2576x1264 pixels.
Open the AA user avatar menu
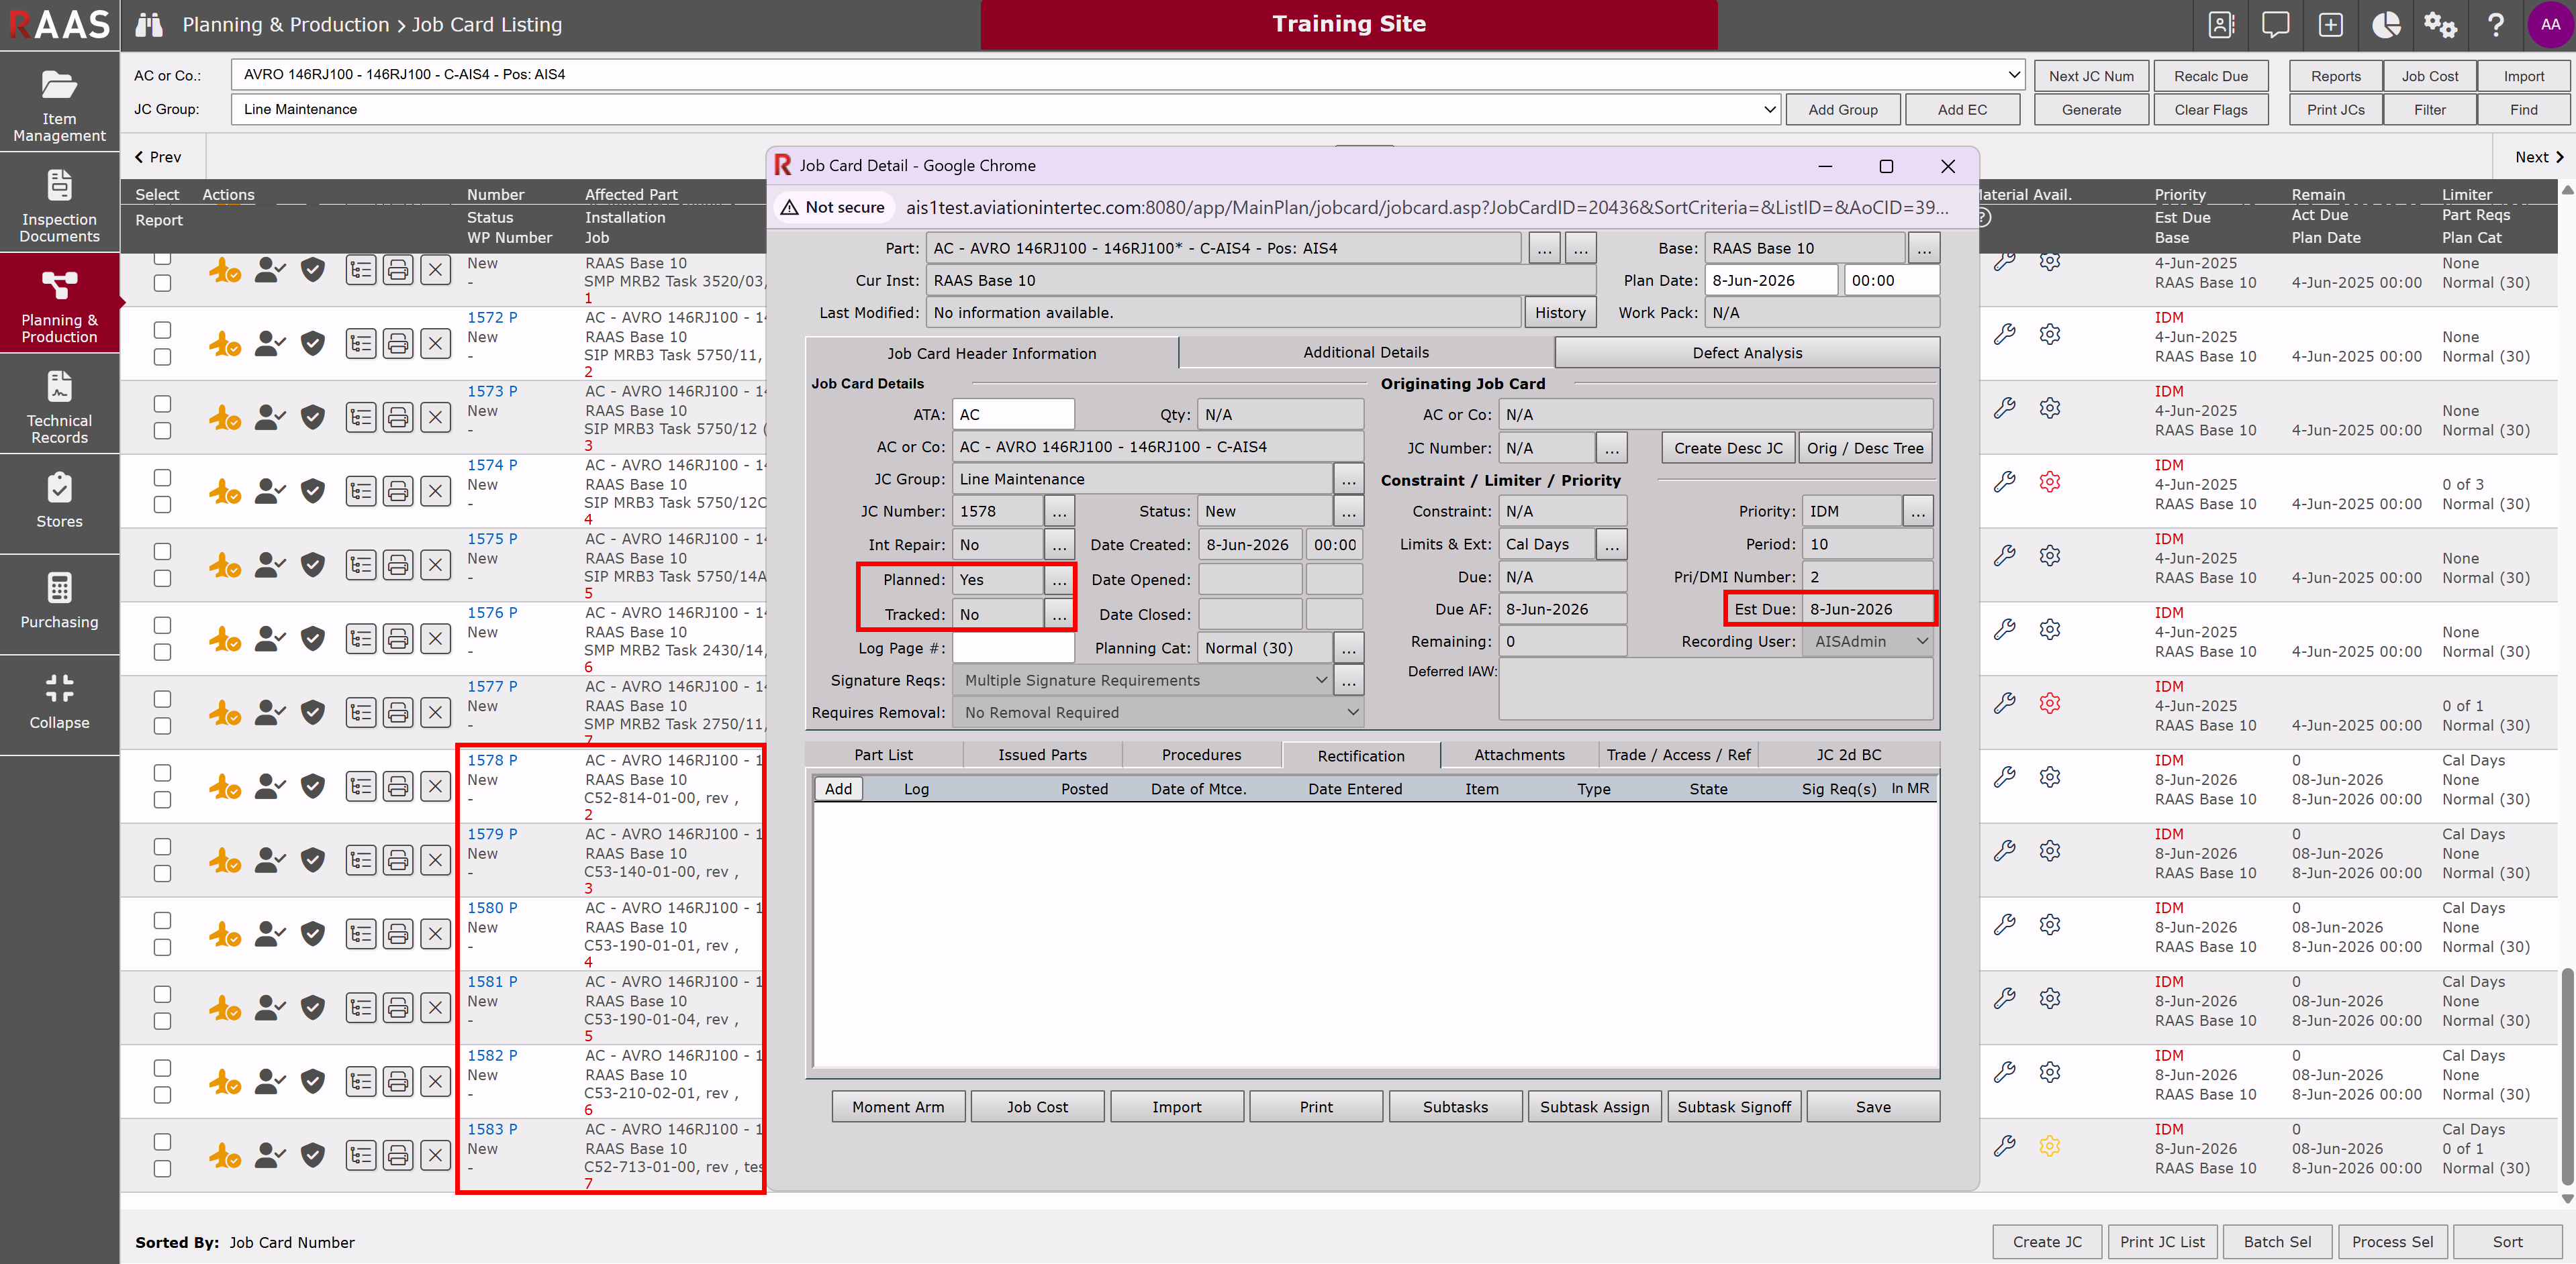click(x=2550, y=25)
